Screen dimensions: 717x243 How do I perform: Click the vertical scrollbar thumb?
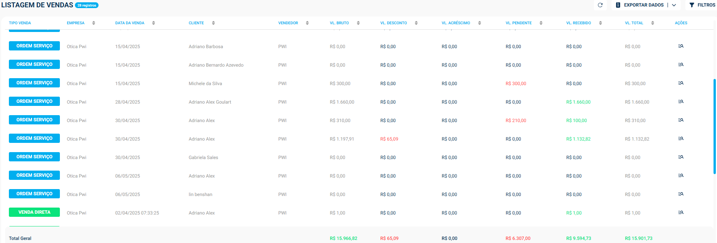point(715,126)
